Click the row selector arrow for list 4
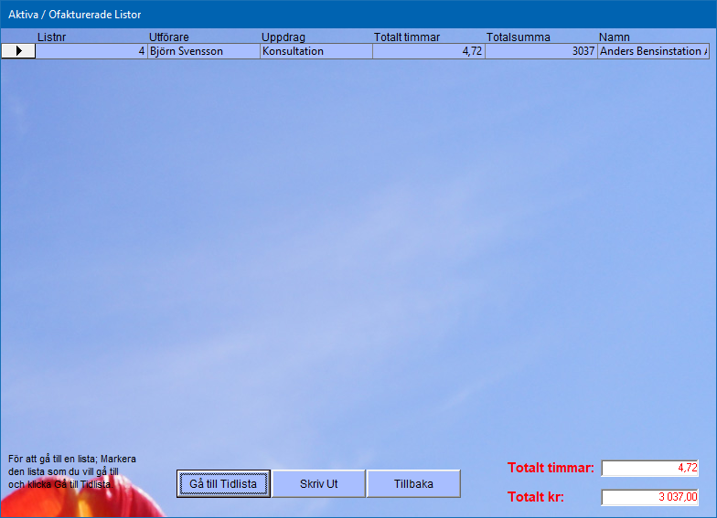Screen dimensions: 717x518 (18, 51)
